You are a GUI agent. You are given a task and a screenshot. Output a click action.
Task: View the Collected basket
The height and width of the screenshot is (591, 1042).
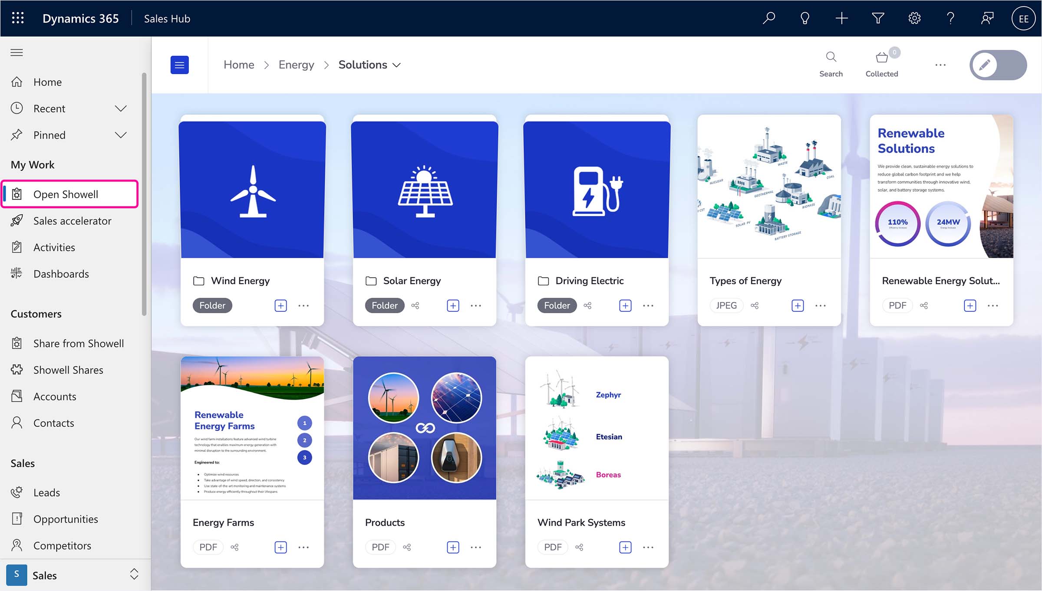coord(881,57)
